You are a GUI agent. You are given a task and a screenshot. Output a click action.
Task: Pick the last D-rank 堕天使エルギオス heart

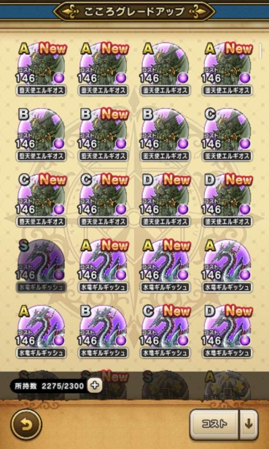coord(227,200)
